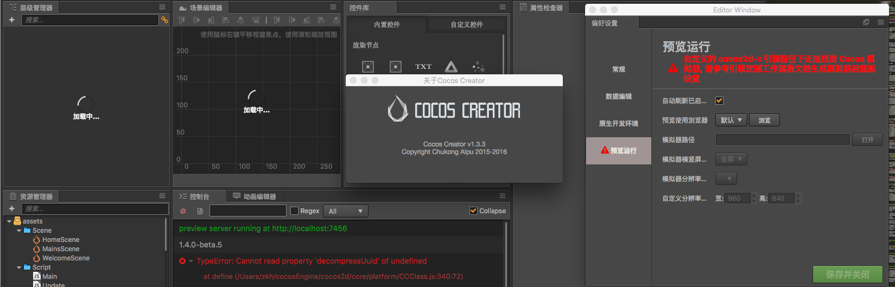Pop out the 偏好设置 panel in Editor Window

866,22
